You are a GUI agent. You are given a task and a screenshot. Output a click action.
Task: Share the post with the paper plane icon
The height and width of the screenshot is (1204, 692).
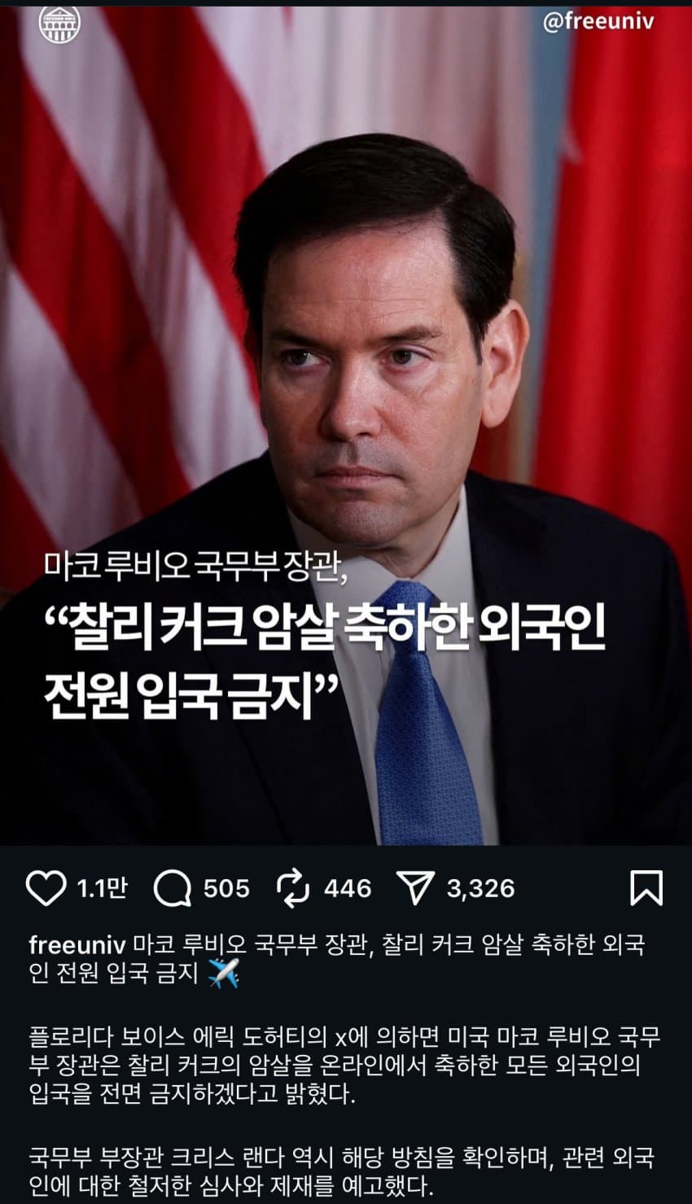click(x=415, y=888)
